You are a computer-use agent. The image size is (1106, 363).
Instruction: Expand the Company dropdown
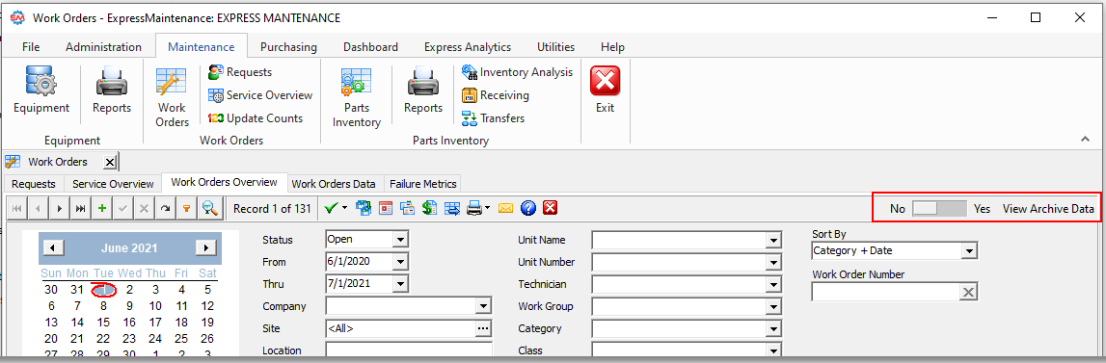point(483,306)
